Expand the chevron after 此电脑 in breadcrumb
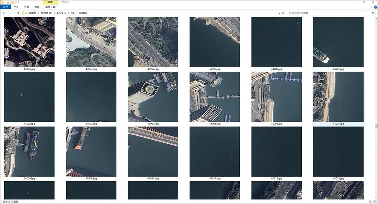This screenshot has width=378, height=204. coord(38,13)
